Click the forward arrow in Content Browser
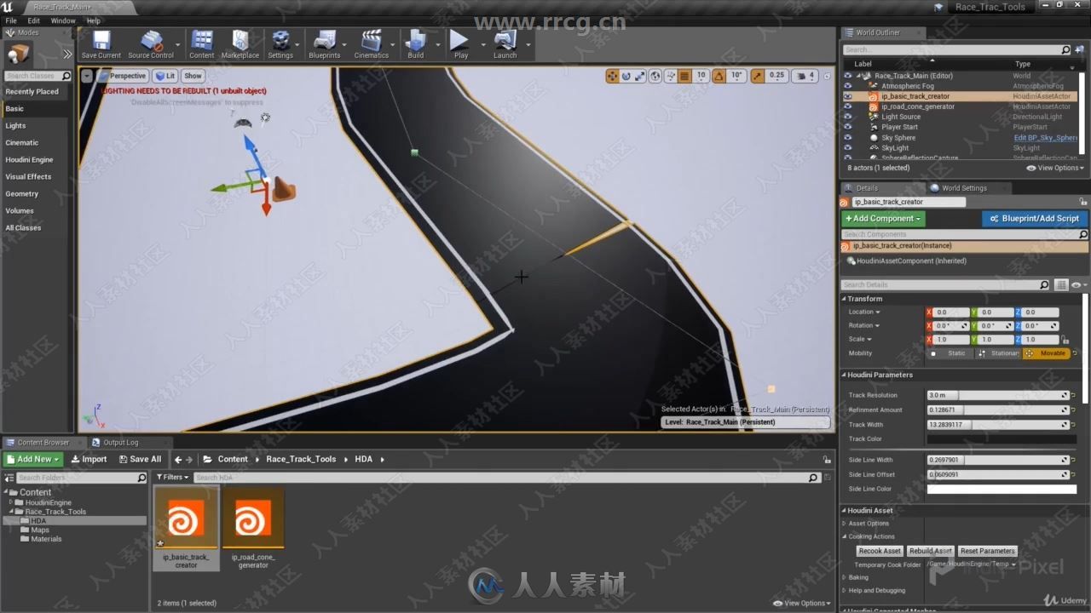Viewport: 1091px width, 613px height. tap(189, 460)
